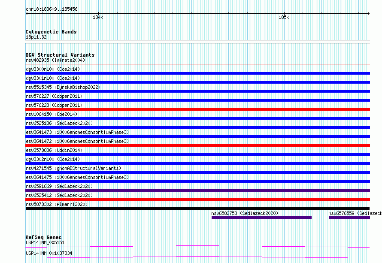The image size is (382, 263).
Task: Select the blue dgv3302n100 variant bar
Action: (197, 163)
